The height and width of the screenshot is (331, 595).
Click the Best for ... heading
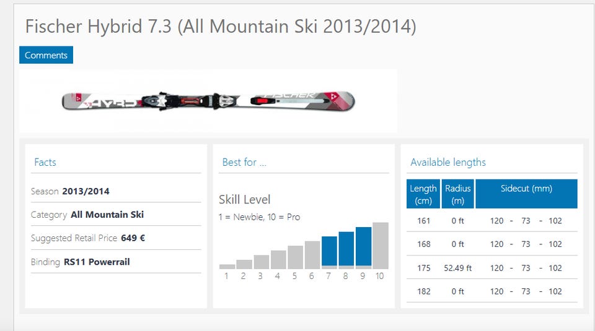click(x=244, y=162)
